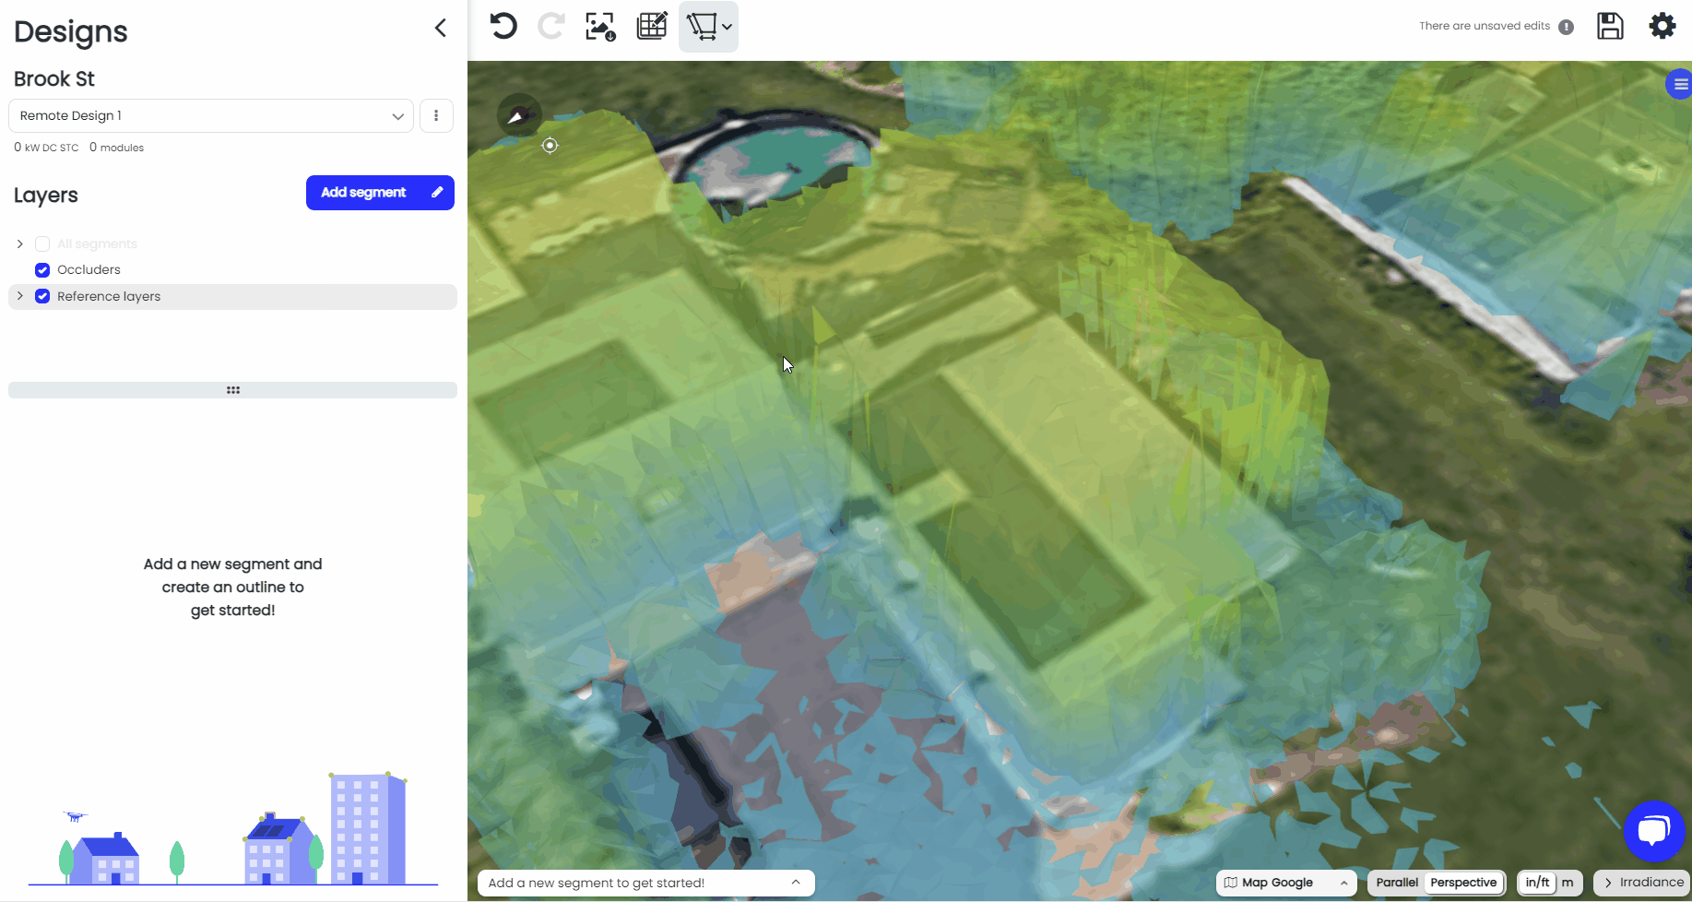Select in/ft measurement units
Screen dimensions: 1692x902
(x=1537, y=883)
